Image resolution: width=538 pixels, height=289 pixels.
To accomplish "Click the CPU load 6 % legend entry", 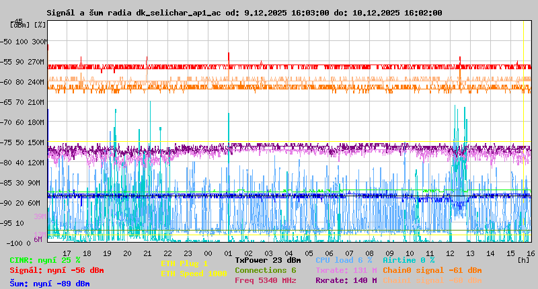I will point(343,260).
